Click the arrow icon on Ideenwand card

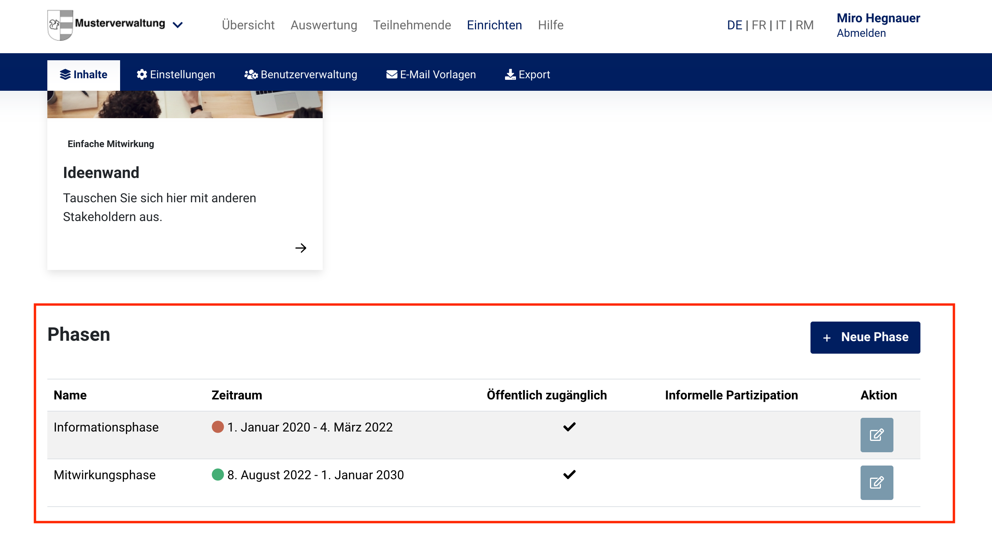point(300,248)
